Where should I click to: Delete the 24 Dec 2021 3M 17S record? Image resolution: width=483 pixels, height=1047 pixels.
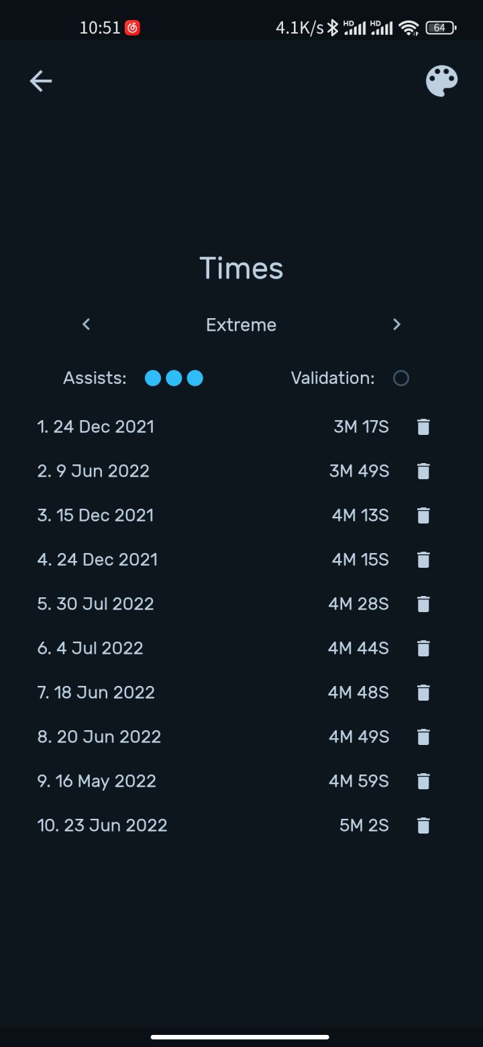pyautogui.click(x=423, y=427)
